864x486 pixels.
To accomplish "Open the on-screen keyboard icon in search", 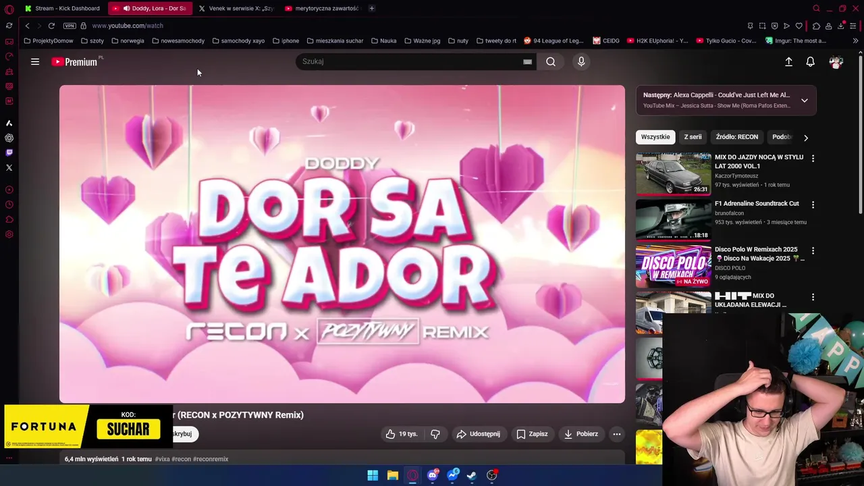I will tap(527, 61).
